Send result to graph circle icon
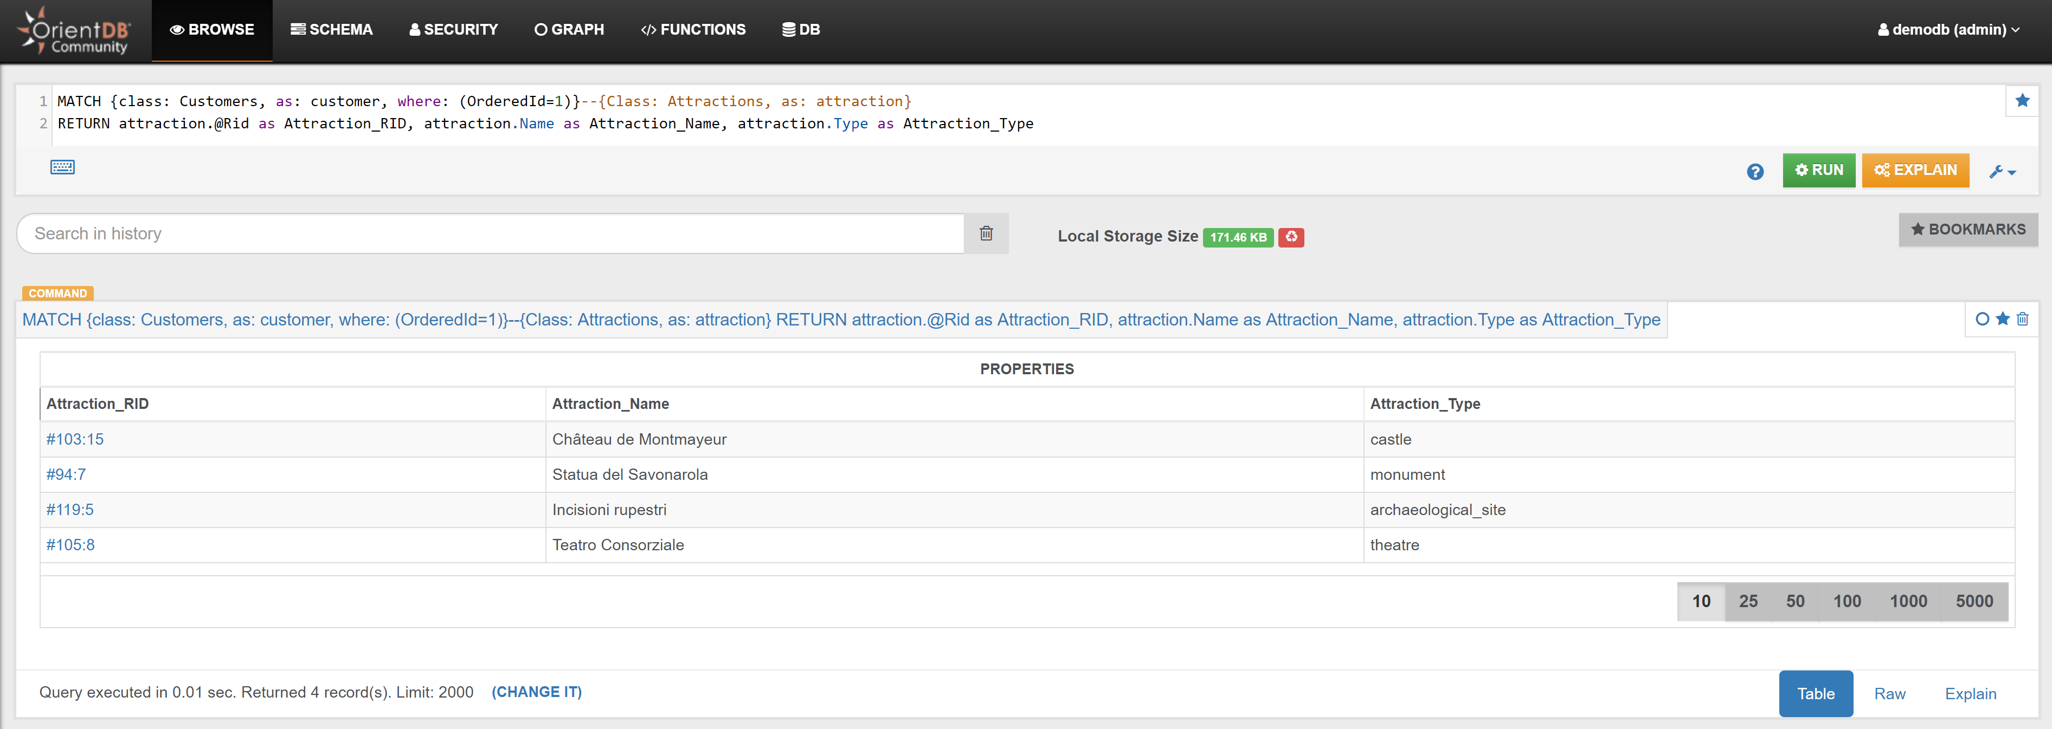This screenshot has width=2052, height=729. click(1982, 319)
